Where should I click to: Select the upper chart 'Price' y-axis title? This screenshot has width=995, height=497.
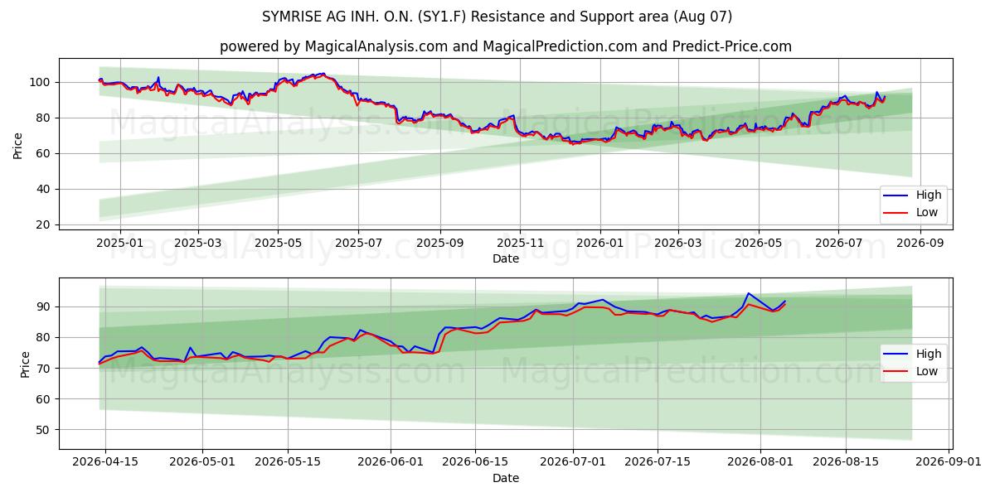(x=18, y=144)
